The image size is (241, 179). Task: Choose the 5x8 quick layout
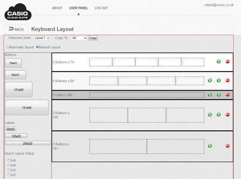9,160
